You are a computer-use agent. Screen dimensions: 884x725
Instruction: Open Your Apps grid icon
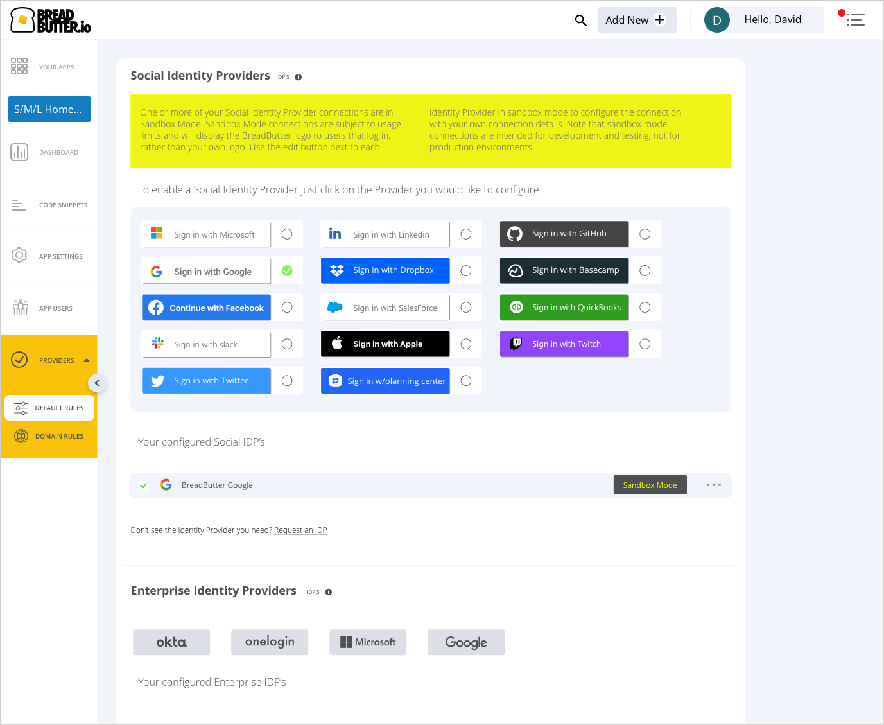pyautogui.click(x=19, y=66)
